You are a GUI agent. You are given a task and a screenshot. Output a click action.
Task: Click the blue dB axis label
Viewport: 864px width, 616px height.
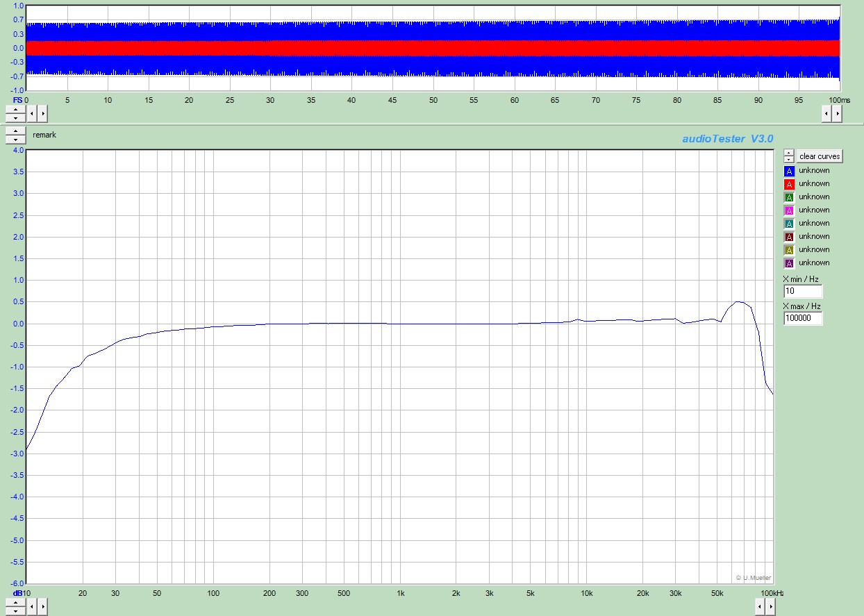[17, 593]
